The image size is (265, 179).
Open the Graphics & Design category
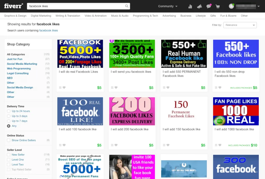tap(15, 16)
